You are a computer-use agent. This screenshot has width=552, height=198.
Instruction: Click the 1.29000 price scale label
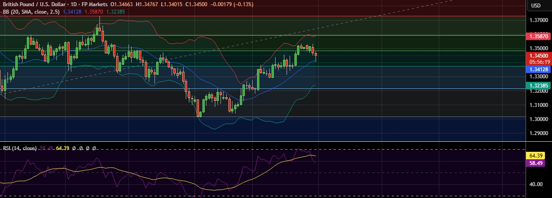(x=539, y=133)
